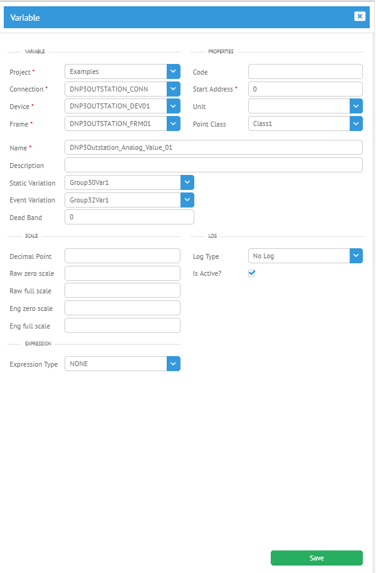Select the Dead Band input
The width and height of the screenshot is (376, 573).
tap(129, 217)
